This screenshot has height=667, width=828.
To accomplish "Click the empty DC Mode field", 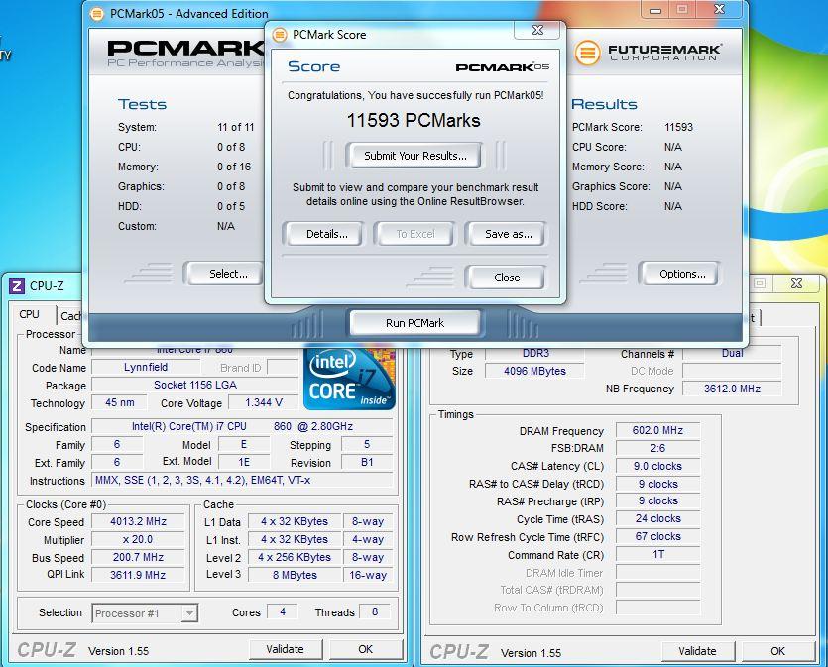I will [x=732, y=371].
